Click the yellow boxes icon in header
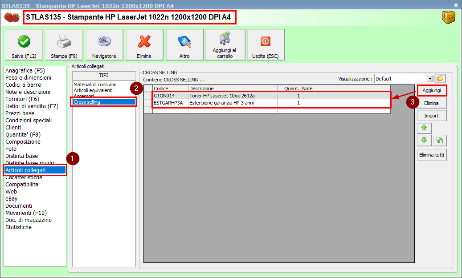The width and height of the screenshot is (462, 278). click(x=449, y=17)
